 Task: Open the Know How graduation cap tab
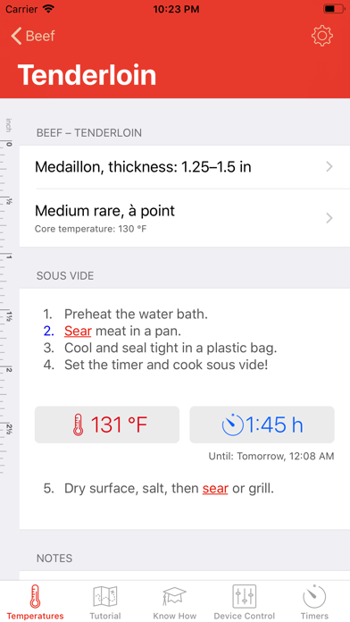pos(175,601)
